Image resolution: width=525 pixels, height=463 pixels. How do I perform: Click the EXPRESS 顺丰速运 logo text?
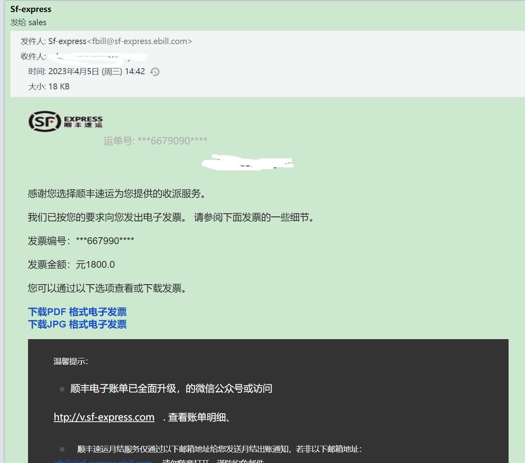tap(83, 121)
